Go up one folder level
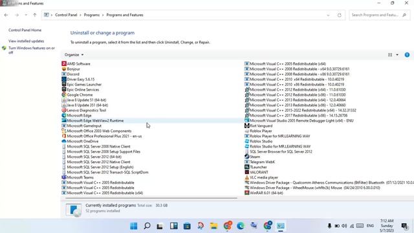This screenshot has width=414, height=233. coord(34,15)
